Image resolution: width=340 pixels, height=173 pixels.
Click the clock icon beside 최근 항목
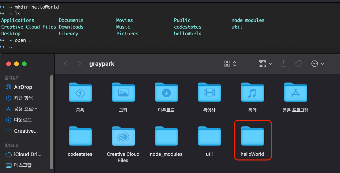click(x=8, y=98)
